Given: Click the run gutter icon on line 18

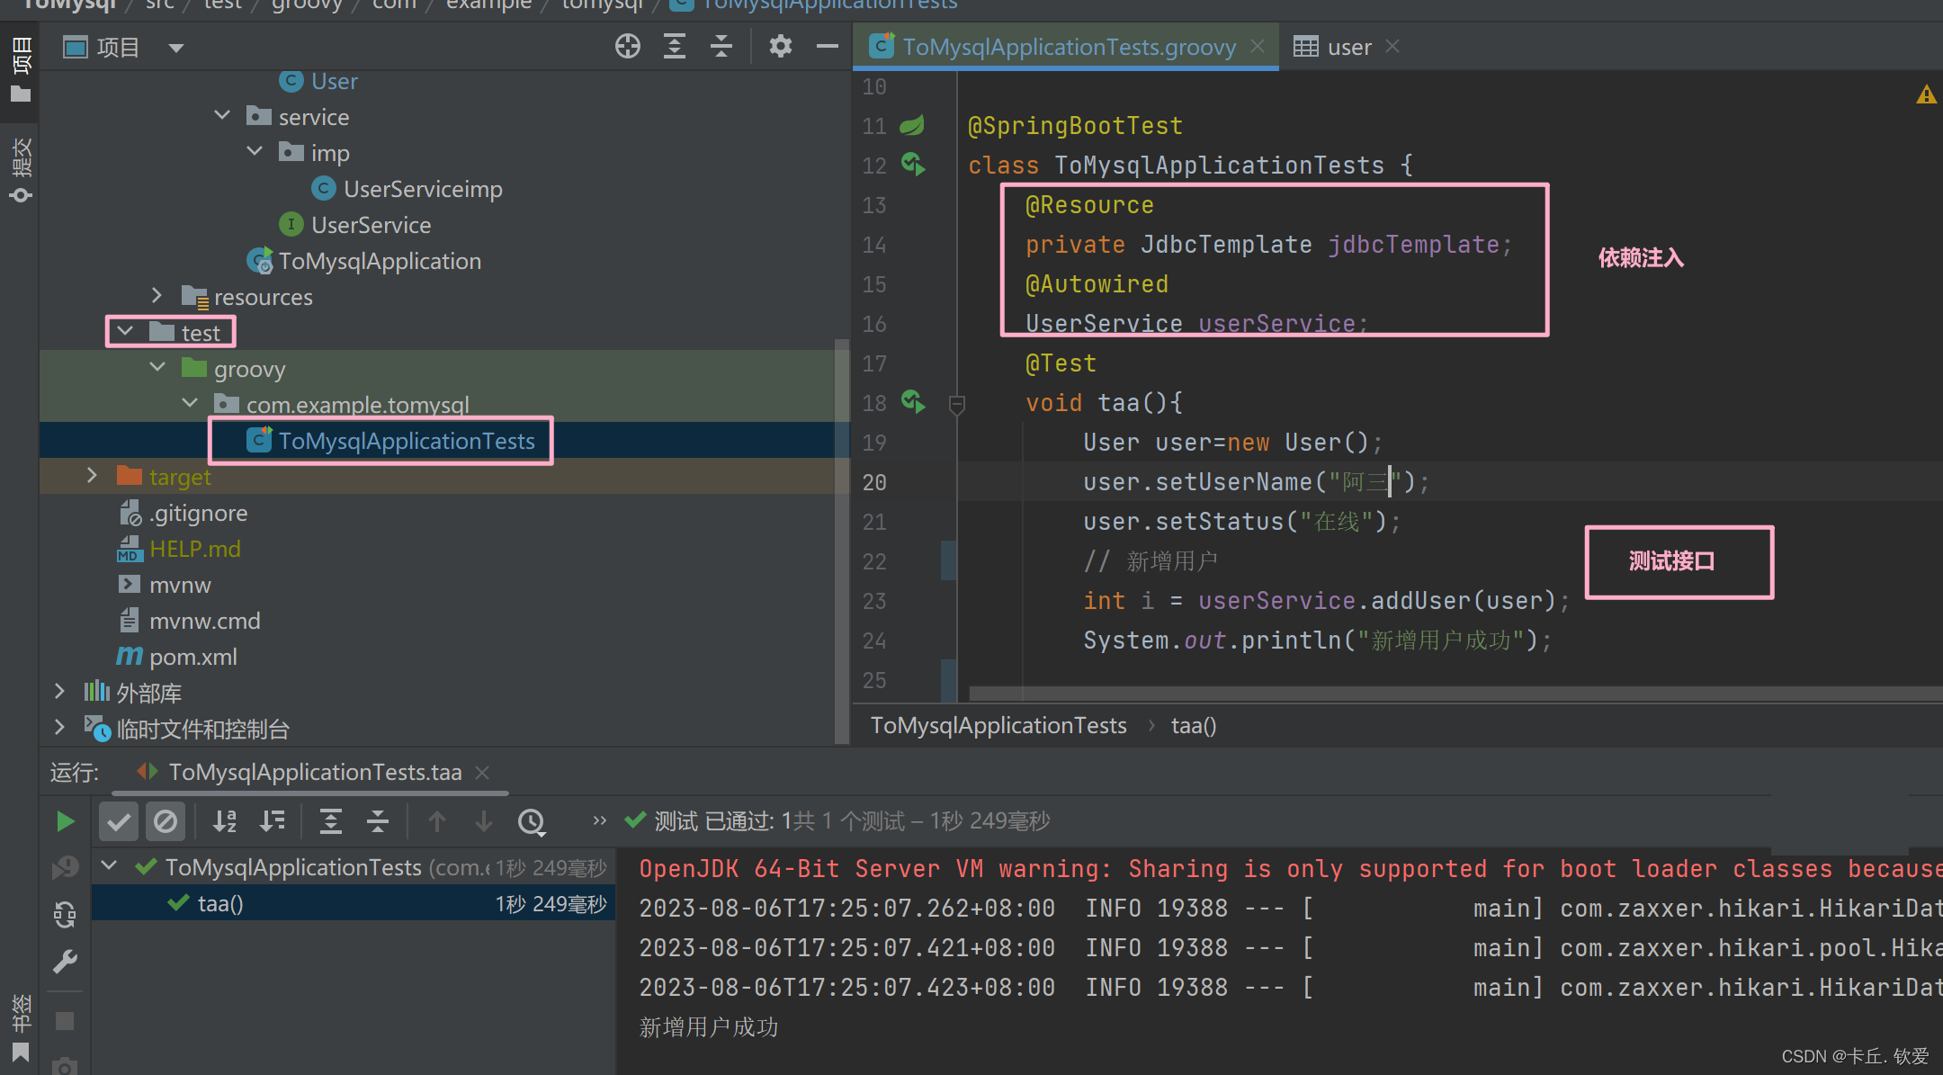Looking at the screenshot, I should (x=913, y=402).
